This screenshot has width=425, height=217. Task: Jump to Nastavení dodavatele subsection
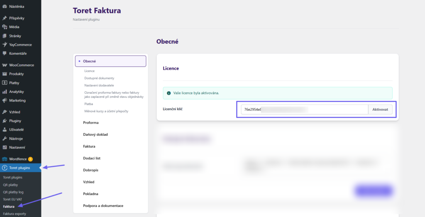[98, 85]
